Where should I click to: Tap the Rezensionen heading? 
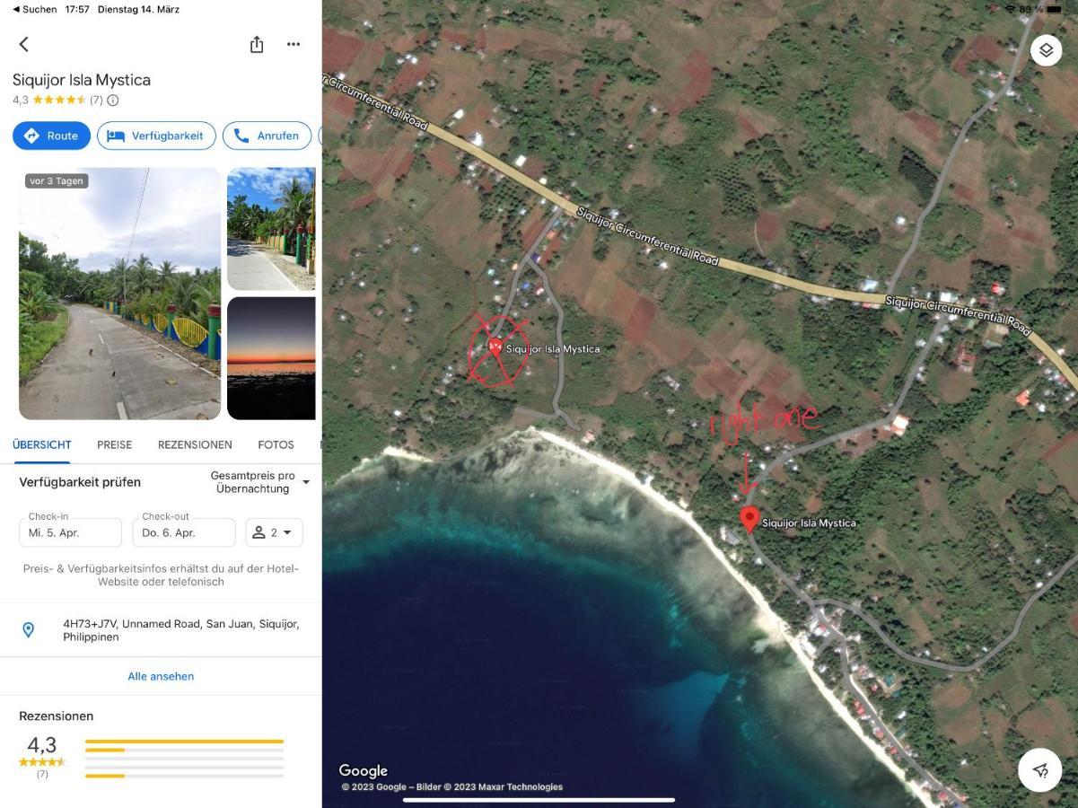point(57,716)
